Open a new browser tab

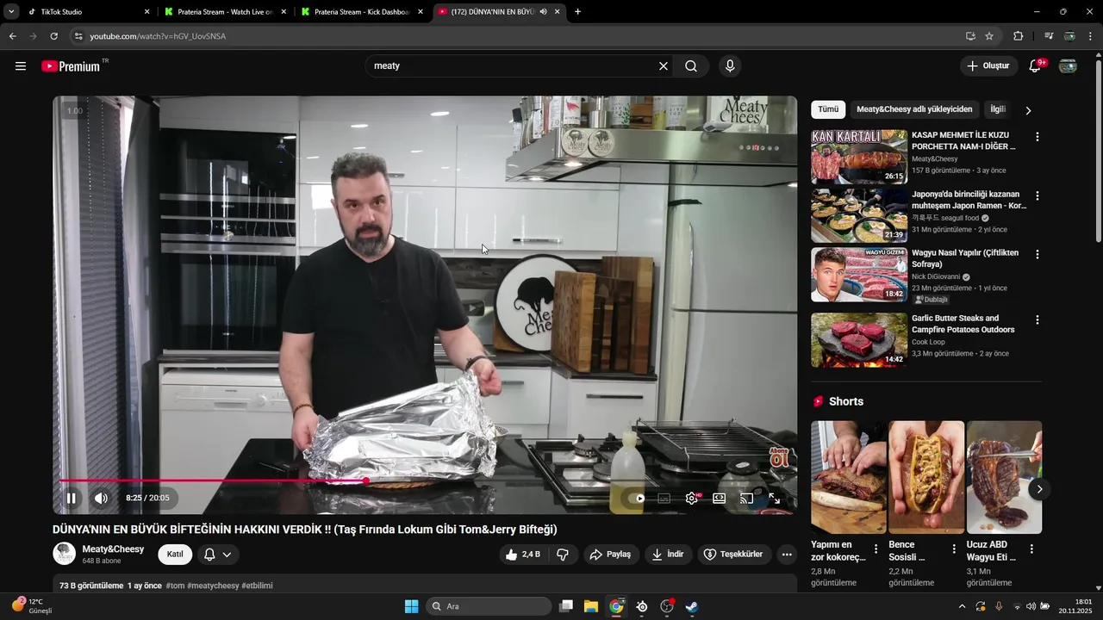coord(577,12)
